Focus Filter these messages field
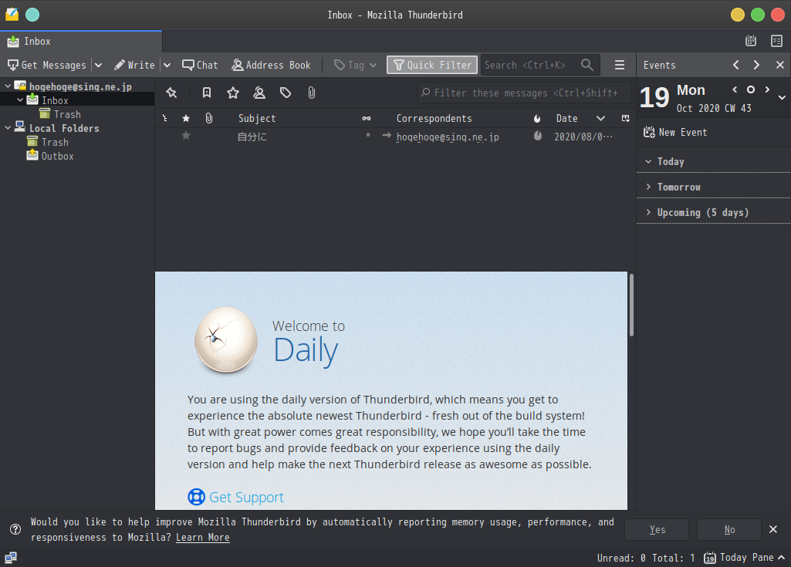The height and width of the screenshot is (567, 791). (525, 93)
